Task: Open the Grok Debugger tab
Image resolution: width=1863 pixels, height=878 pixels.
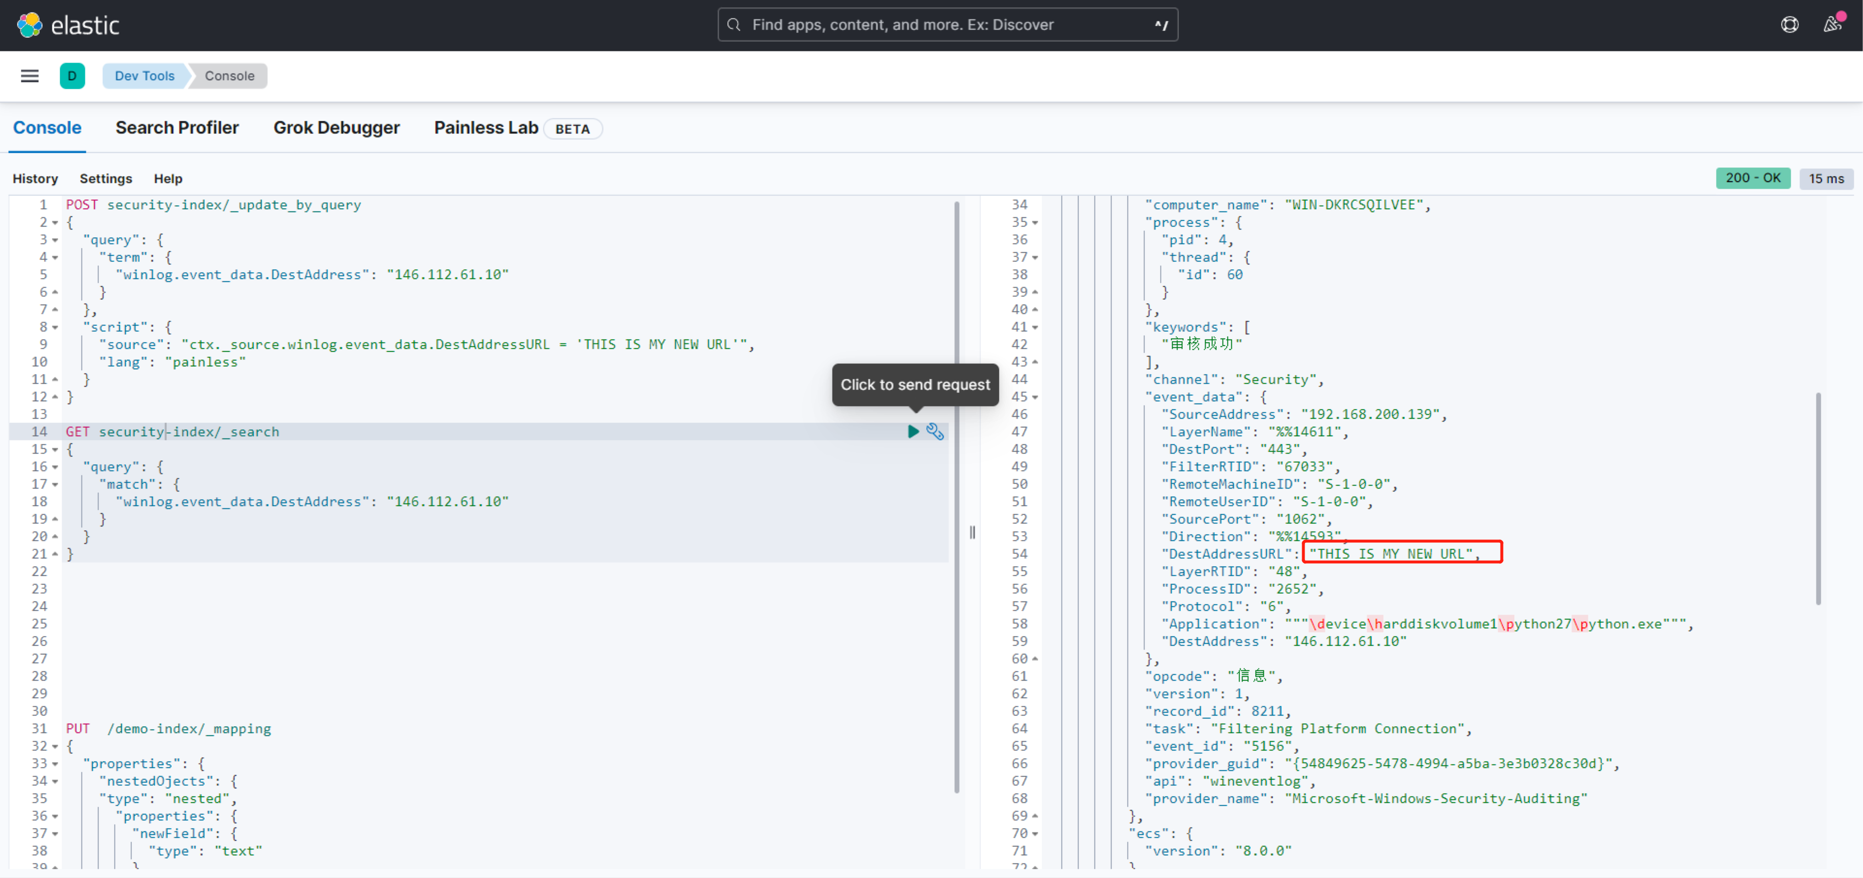Action: click(x=336, y=128)
